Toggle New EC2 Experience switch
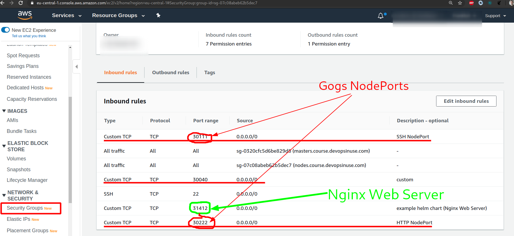This screenshot has height=236, width=514. 5,30
